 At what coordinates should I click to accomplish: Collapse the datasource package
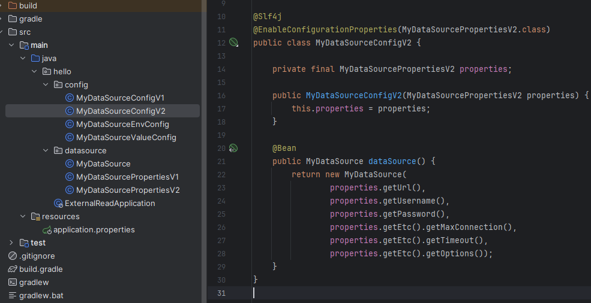pyautogui.click(x=46, y=150)
